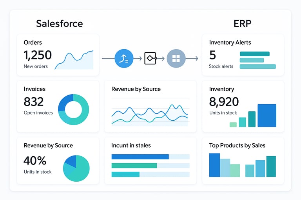This screenshot has width=301, height=200.
Task: Select the 40% value
Action: click(35, 161)
